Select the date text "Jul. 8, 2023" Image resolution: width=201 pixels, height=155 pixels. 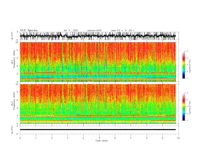point(71,30)
